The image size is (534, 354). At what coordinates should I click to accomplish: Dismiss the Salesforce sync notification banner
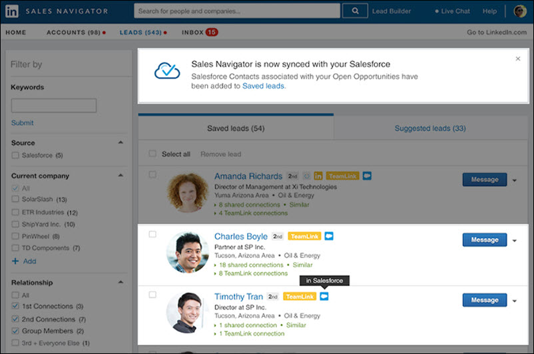point(518,59)
